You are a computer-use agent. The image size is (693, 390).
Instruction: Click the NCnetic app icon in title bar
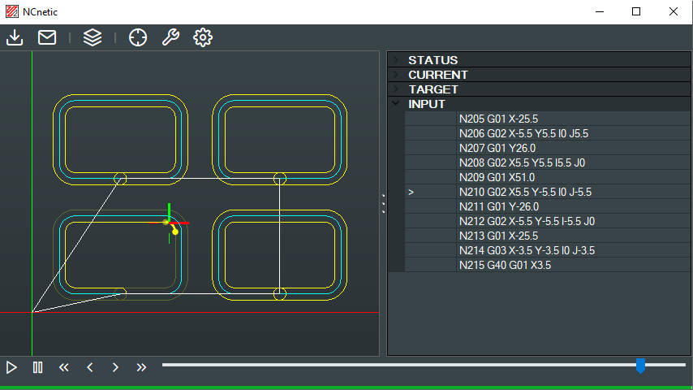(12, 11)
